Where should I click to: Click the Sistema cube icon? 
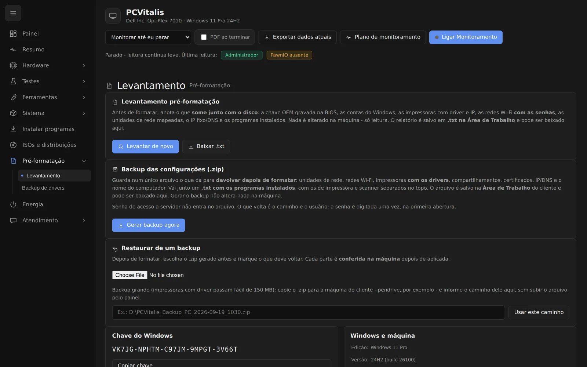[x=13, y=113]
